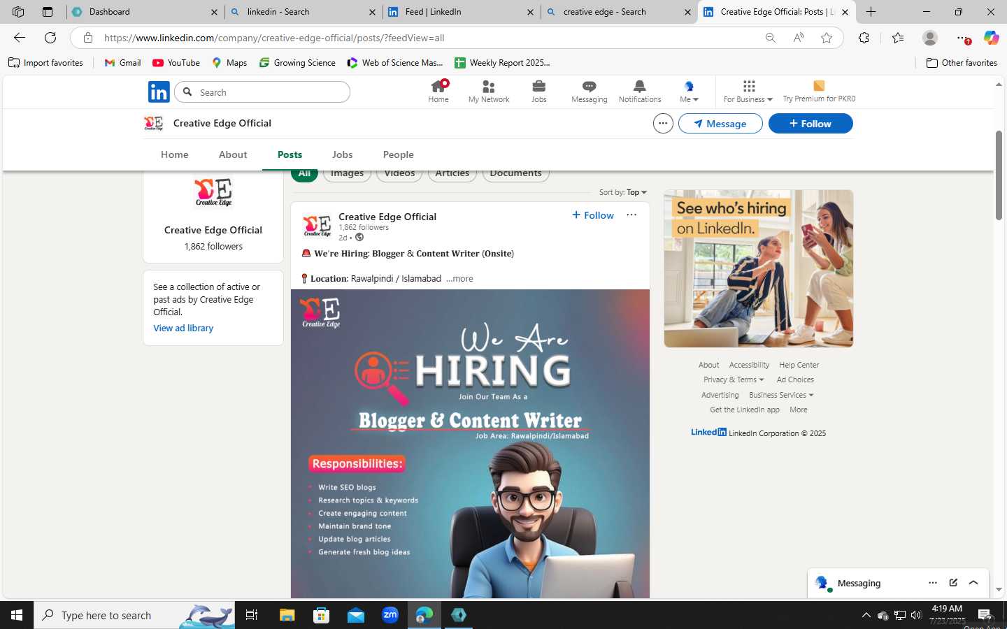
Task: Open browser zoom icon
Action: [x=770, y=38]
